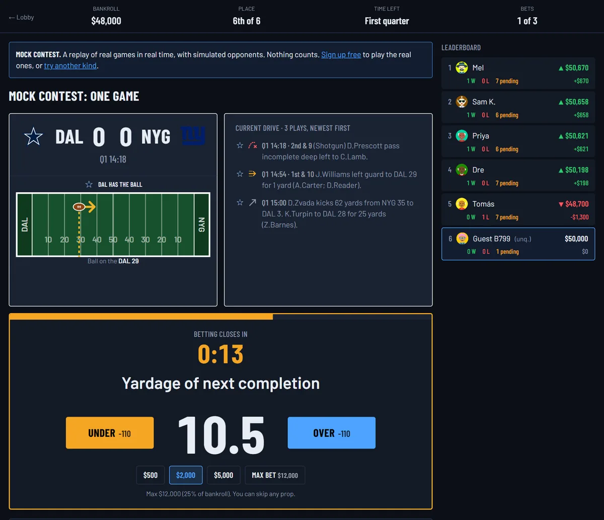The width and height of the screenshot is (604, 520).
Task: Click the PLACE 6th of 6 value
Action: click(x=247, y=21)
